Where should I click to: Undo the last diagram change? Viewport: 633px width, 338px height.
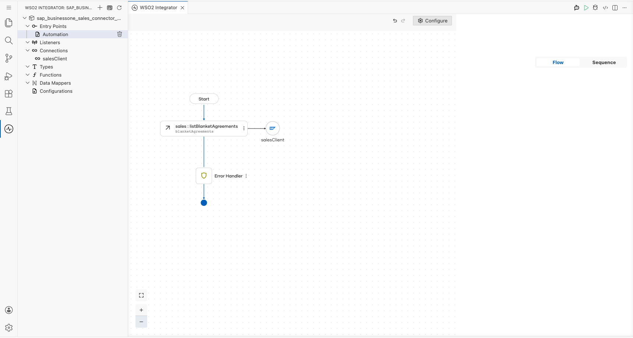[x=395, y=21]
